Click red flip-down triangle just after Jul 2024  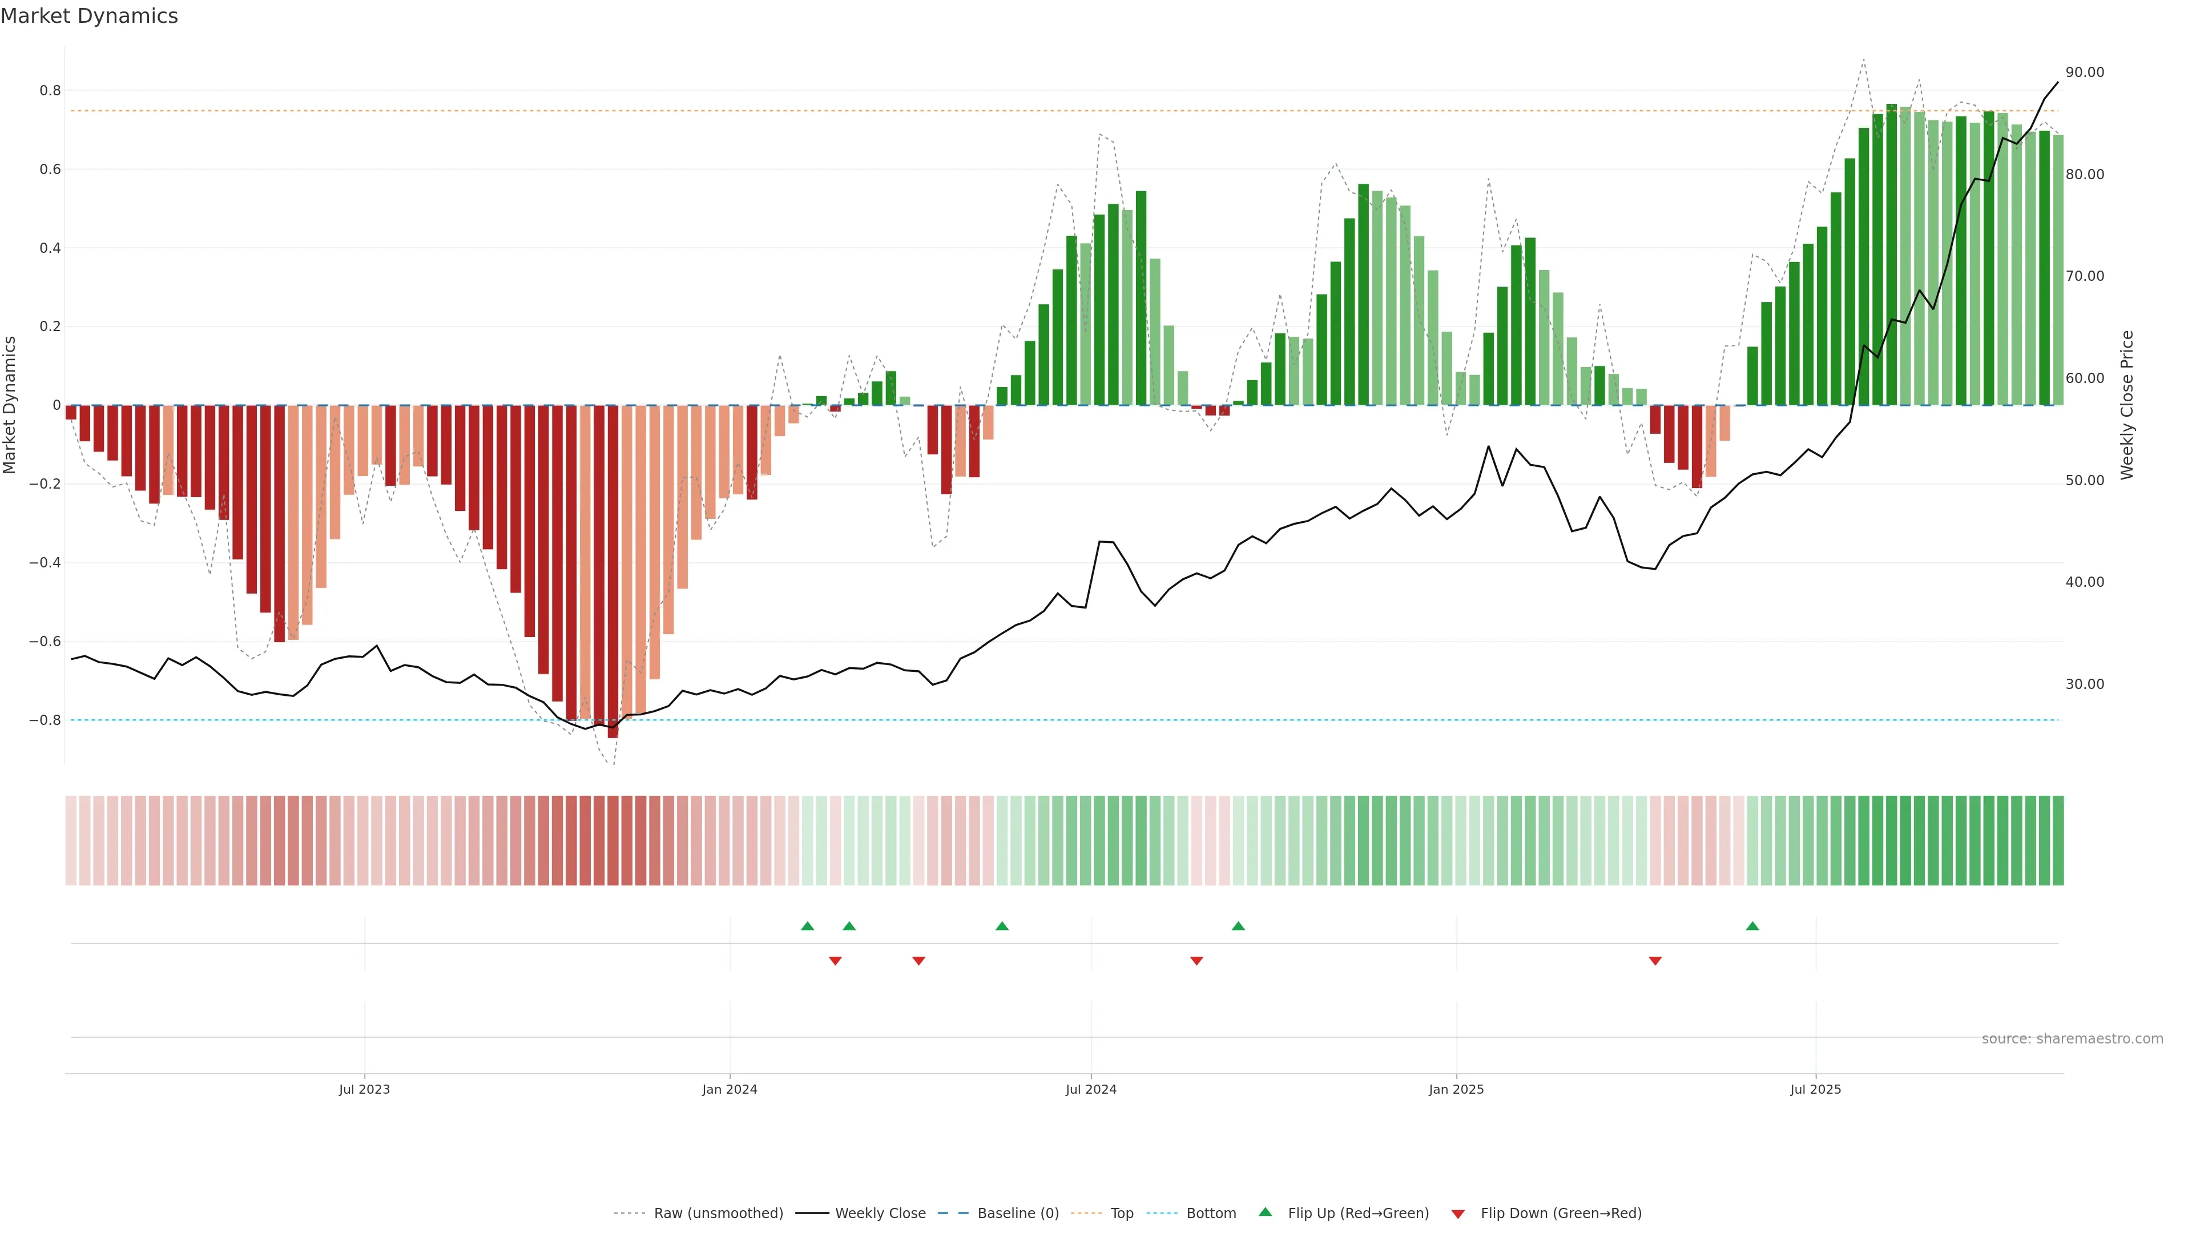click(x=1196, y=961)
